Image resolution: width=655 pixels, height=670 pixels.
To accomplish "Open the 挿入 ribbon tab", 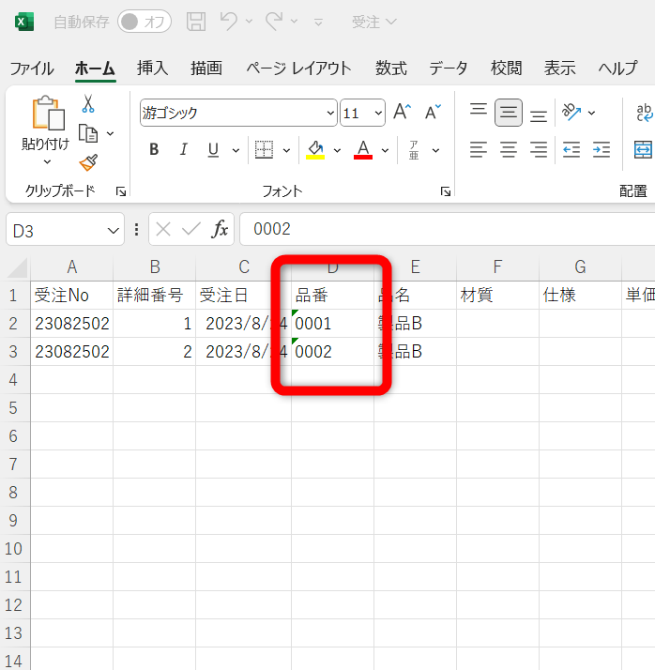I will tap(152, 68).
